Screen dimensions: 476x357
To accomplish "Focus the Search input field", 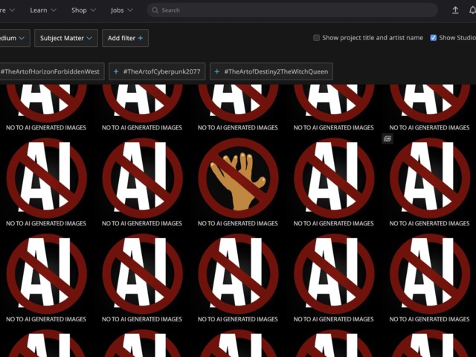I will (x=292, y=10).
